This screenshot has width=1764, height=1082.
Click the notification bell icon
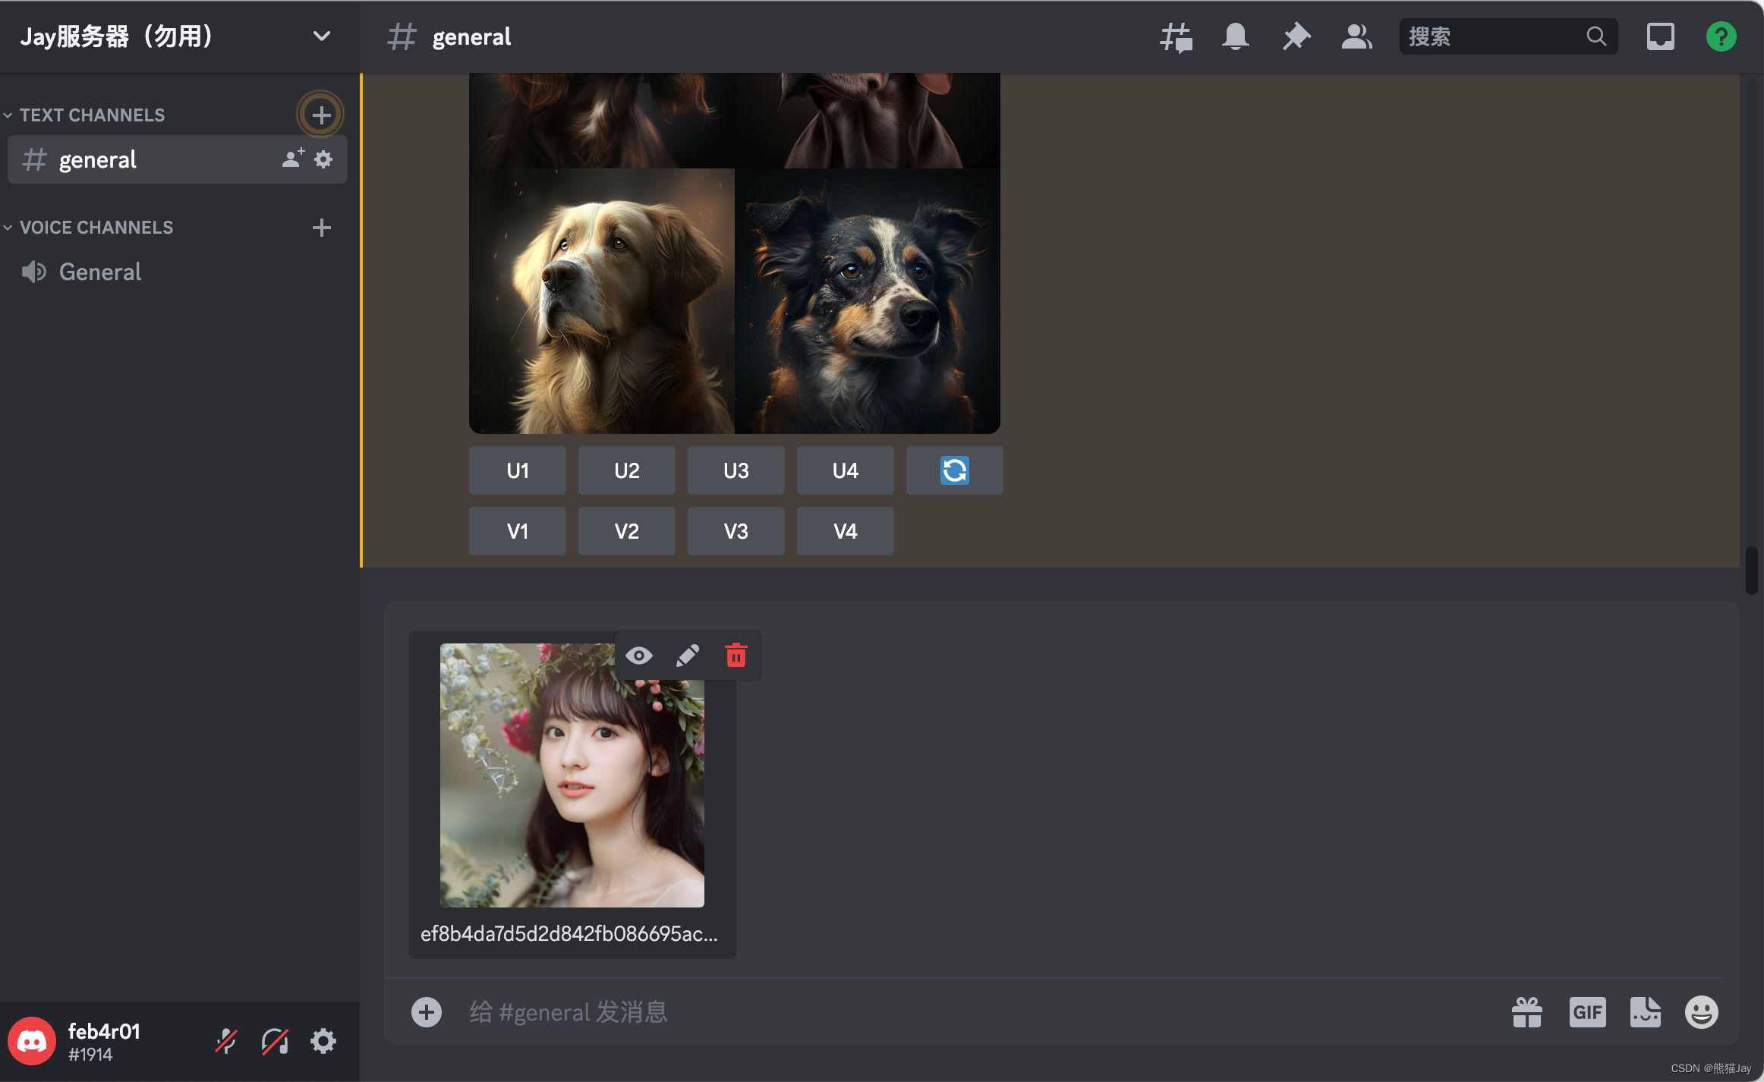coord(1235,36)
